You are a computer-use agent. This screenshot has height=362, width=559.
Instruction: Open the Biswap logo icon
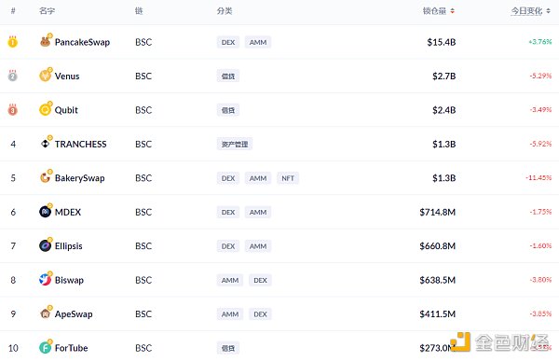point(46,280)
